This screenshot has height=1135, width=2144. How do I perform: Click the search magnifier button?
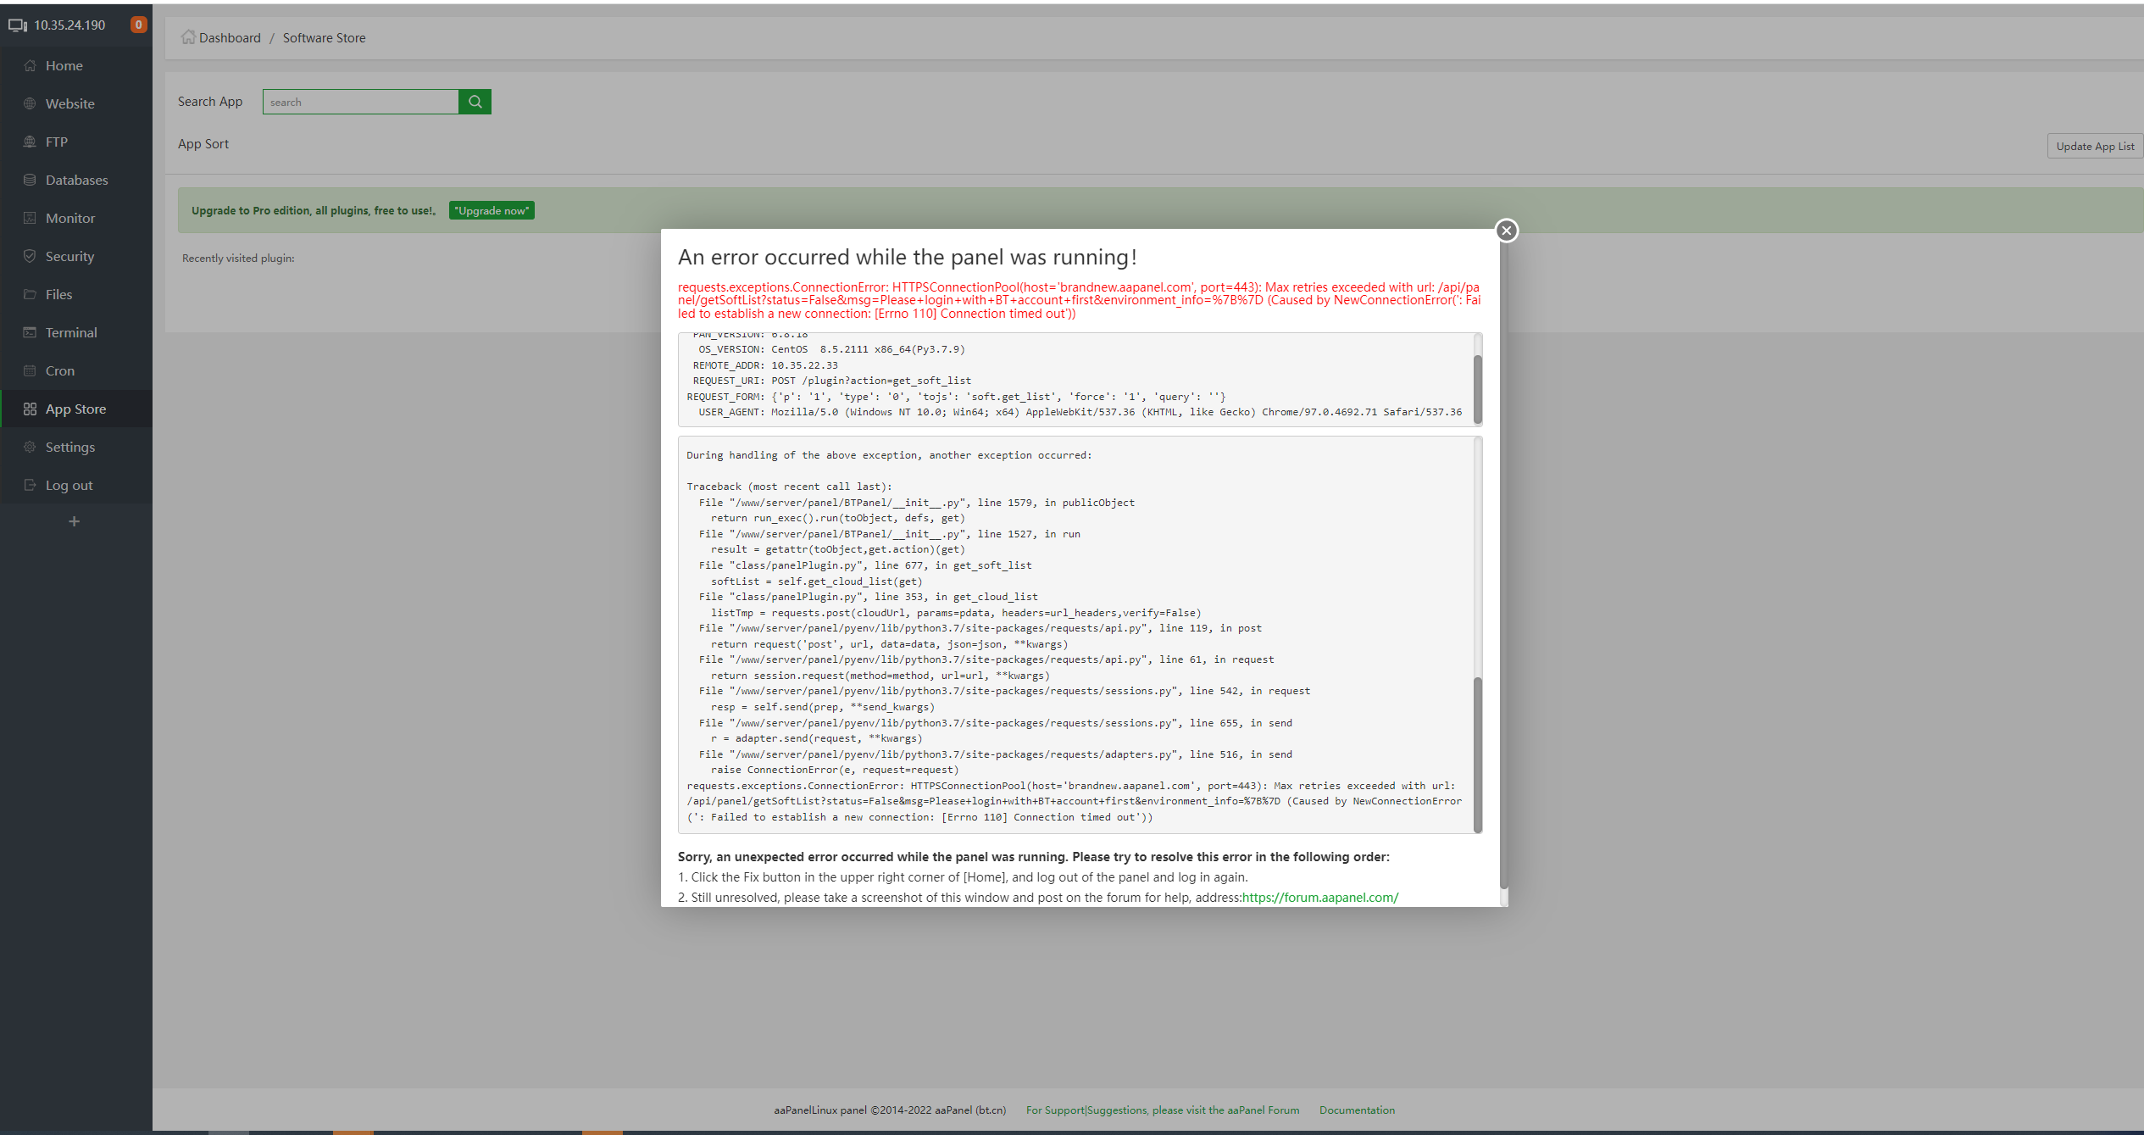click(475, 102)
